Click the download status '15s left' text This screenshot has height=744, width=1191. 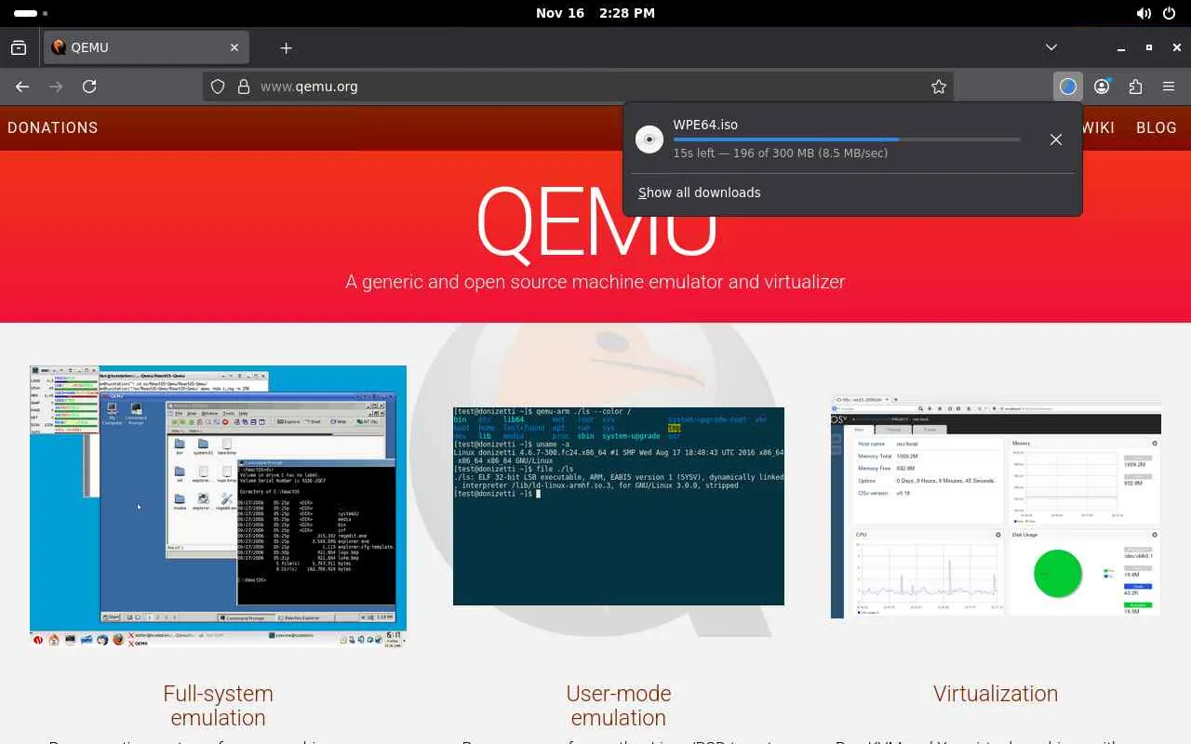tap(781, 153)
